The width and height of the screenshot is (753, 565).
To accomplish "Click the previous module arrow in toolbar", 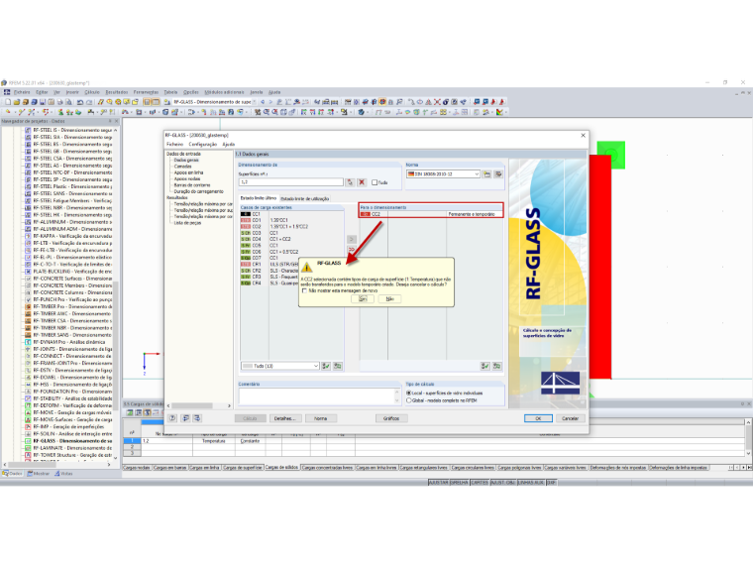I will tap(263, 102).
